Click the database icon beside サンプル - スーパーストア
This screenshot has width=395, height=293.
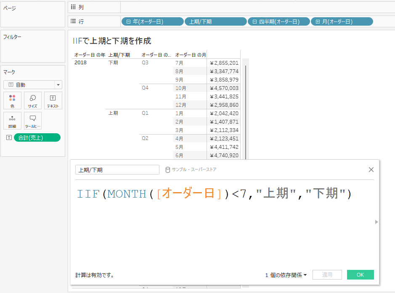(x=168, y=169)
